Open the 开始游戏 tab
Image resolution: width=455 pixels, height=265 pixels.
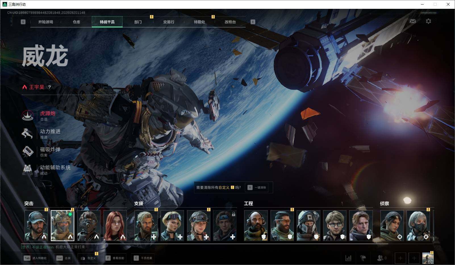(46, 22)
